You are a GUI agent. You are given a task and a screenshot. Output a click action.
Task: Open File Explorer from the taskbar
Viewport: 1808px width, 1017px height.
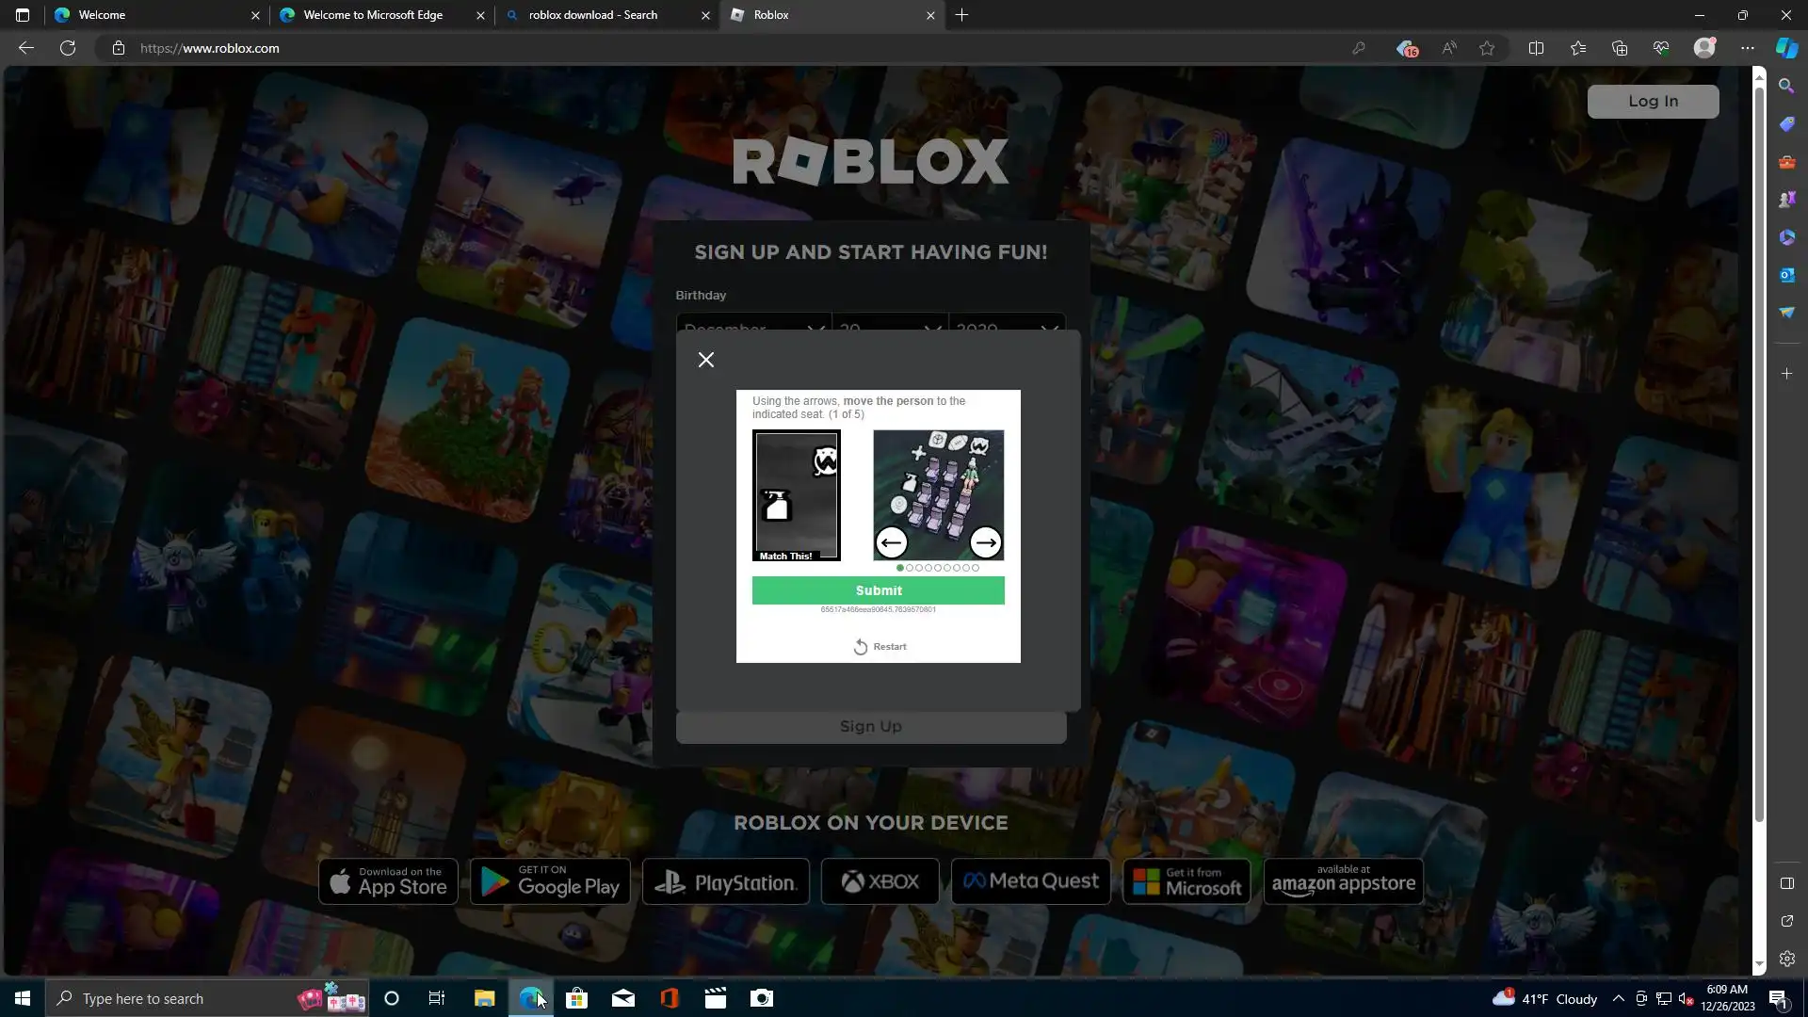pos(484,999)
